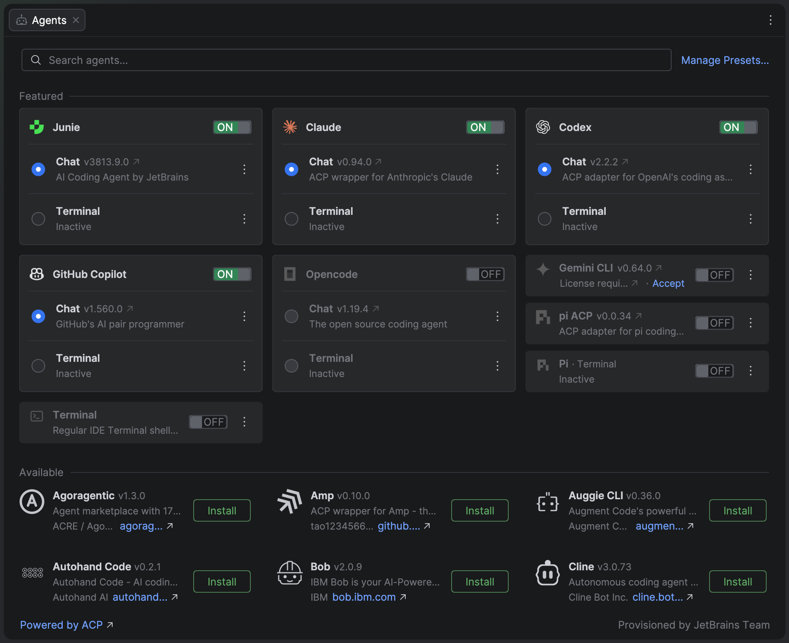Screen dimensions: 789x643
Task: Click the pi ACP logo icon
Action: tap(543, 317)
